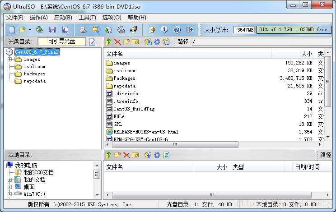Click the rename icon in 光盘目录 toolbar
336x212 pixels.
click(135, 41)
